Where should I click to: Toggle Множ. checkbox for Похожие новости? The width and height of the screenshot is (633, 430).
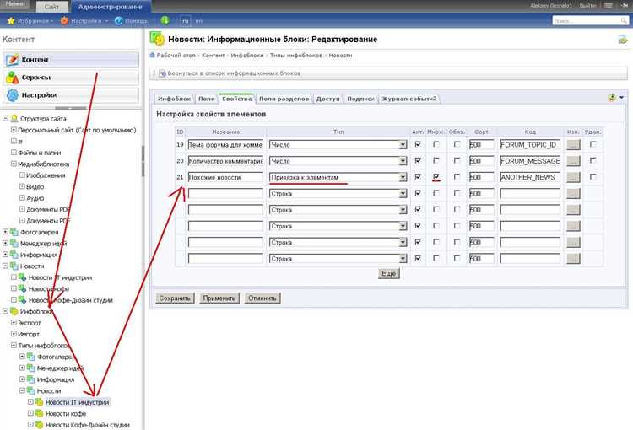(436, 177)
